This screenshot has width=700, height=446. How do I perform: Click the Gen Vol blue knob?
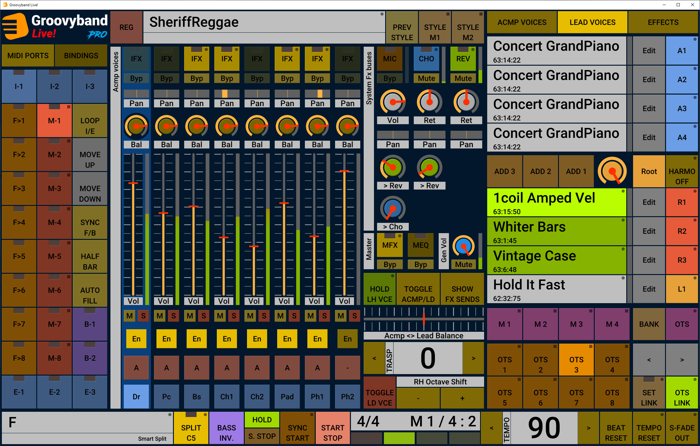[x=463, y=246]
